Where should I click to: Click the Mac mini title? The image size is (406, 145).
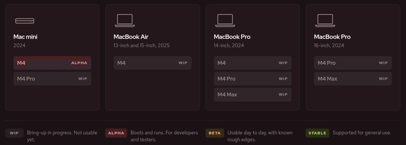25,37
